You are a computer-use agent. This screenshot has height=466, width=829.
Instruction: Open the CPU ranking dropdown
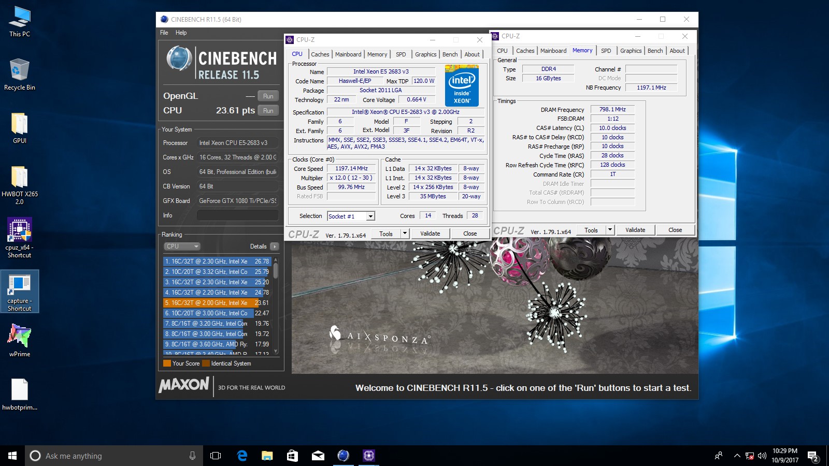(x=182, y=246)
